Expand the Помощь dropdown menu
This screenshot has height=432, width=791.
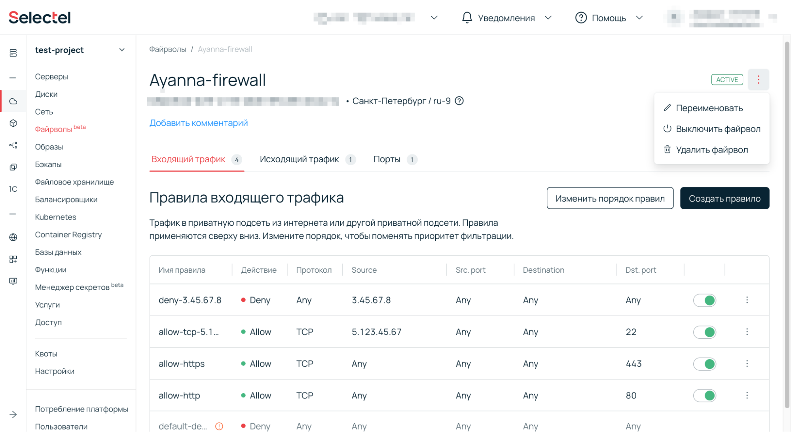[x=639, y=18]
